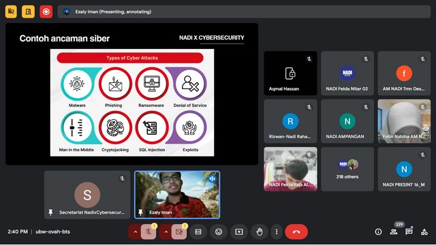Select the NADI PRESINT 16_M tile
Screen dimensions: 436x245
pos(404,169)
